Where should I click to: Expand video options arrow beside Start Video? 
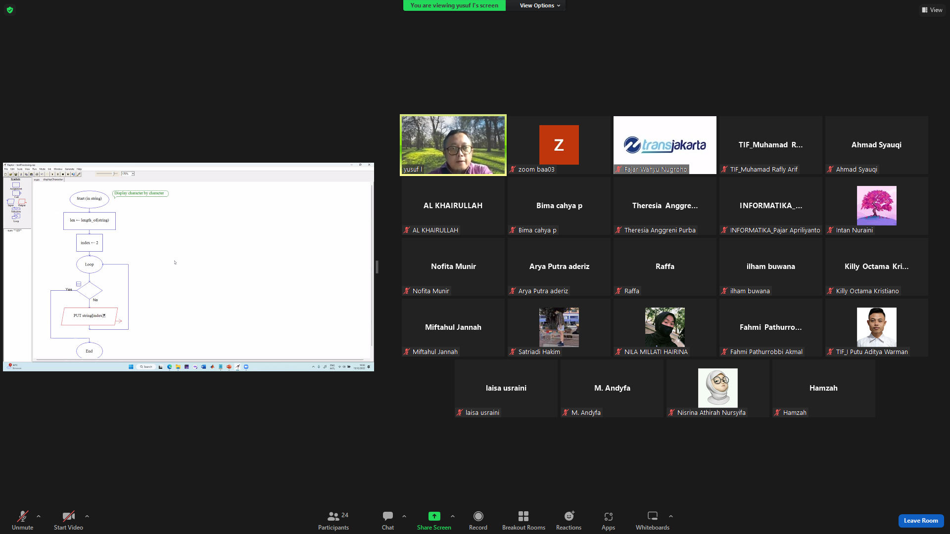[87, 516]
